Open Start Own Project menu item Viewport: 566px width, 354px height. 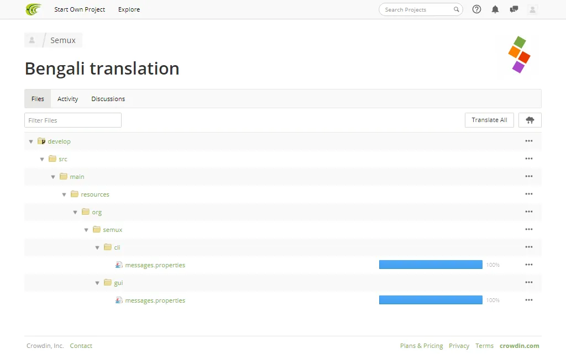click(80, 9)
